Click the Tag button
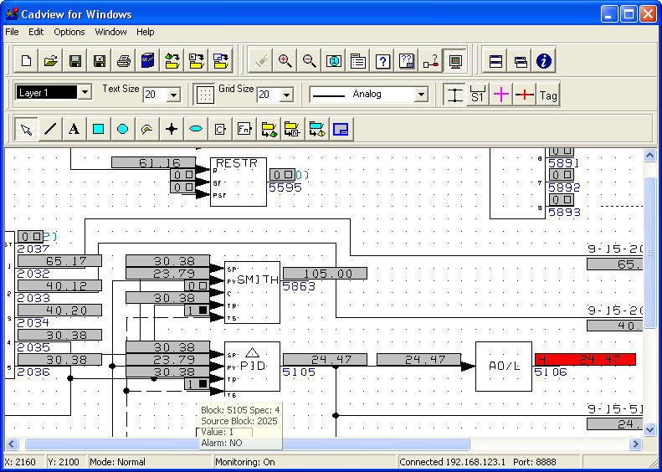 pyautogui.click(x=548, y=95)
